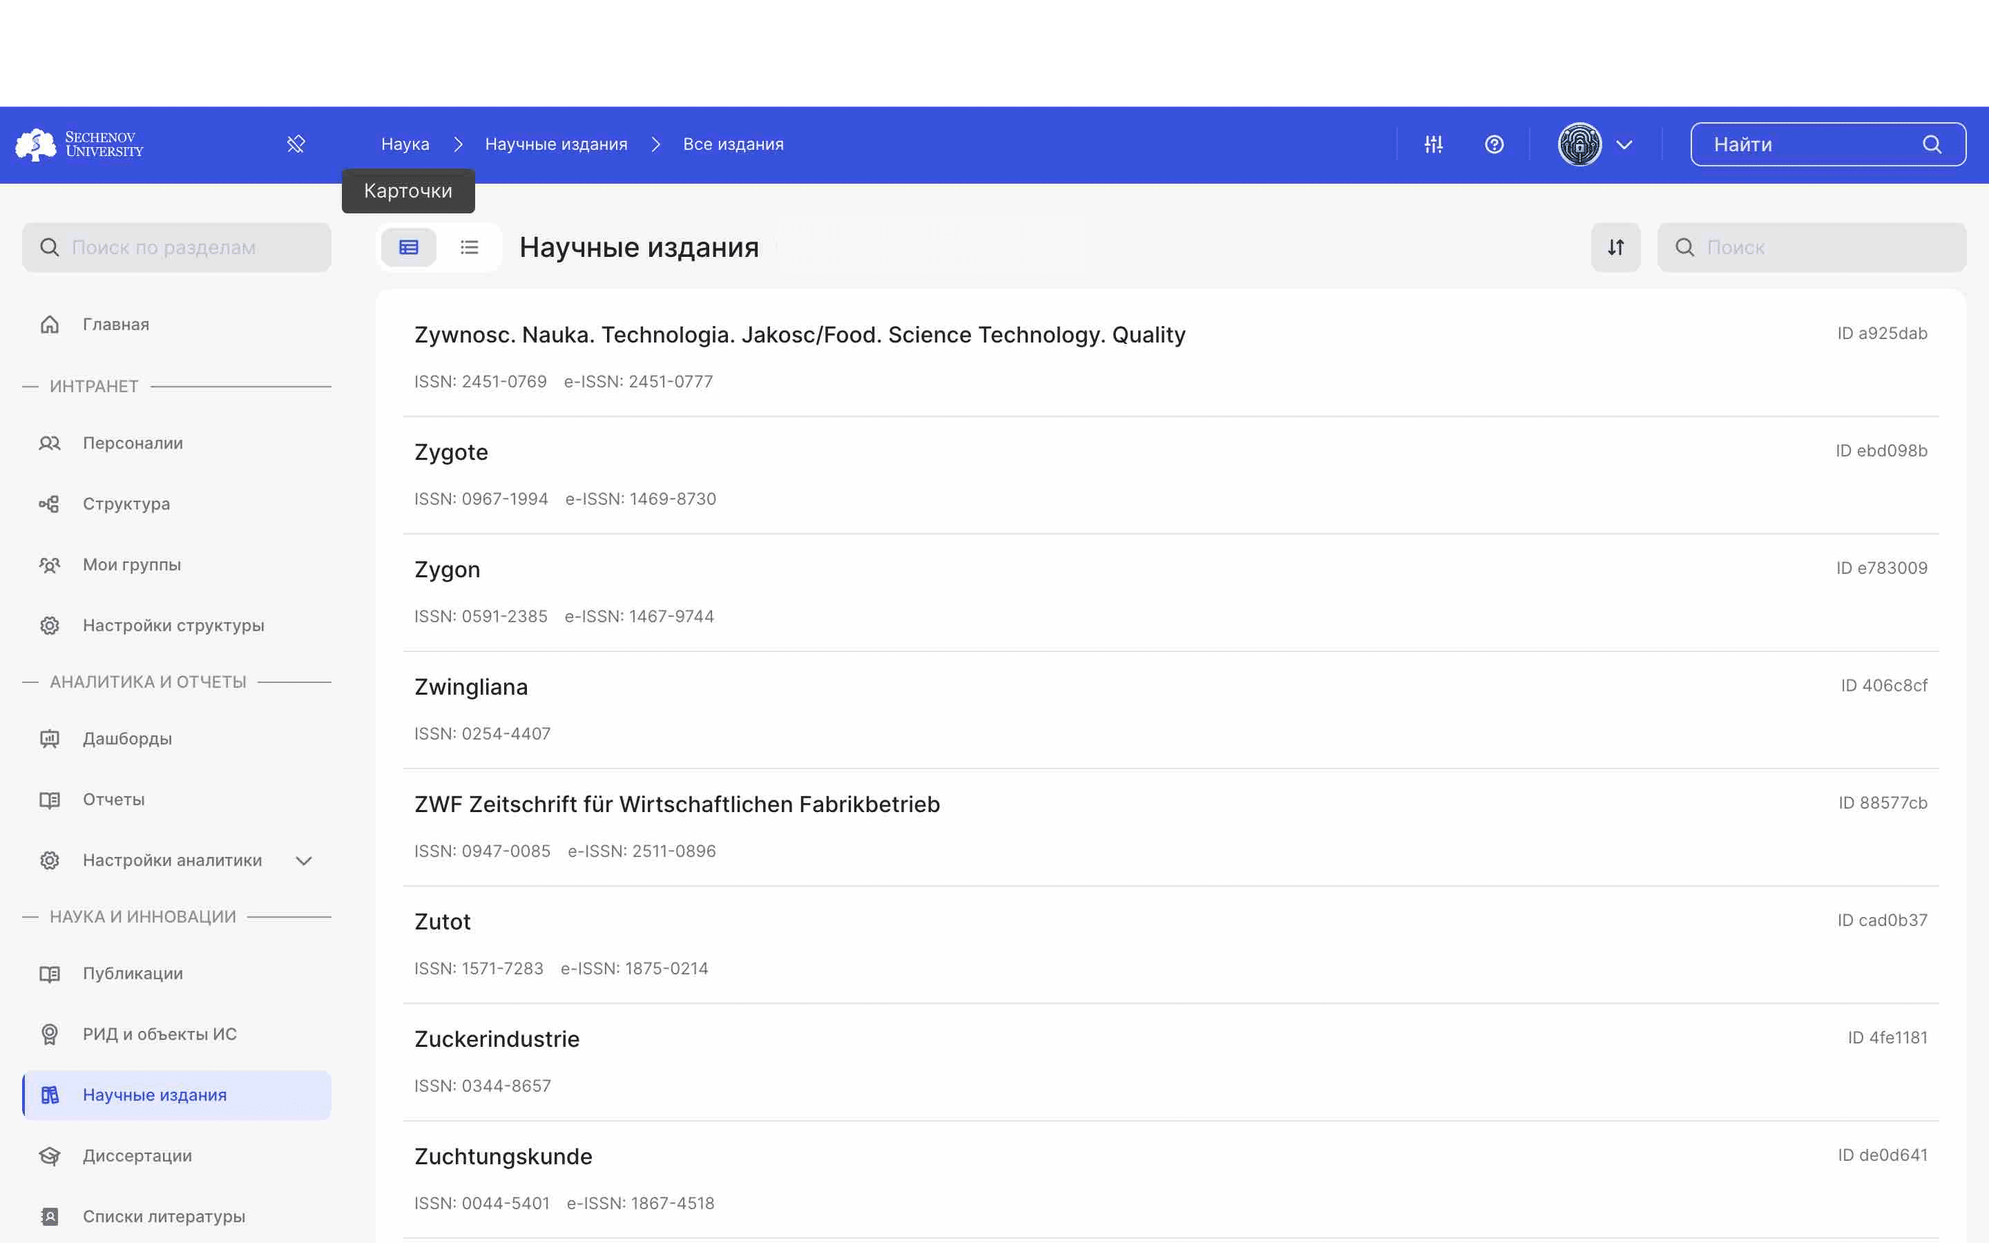
Task: Click ISSN: 0344-8657 text
Action: [x=483, y=1087]
